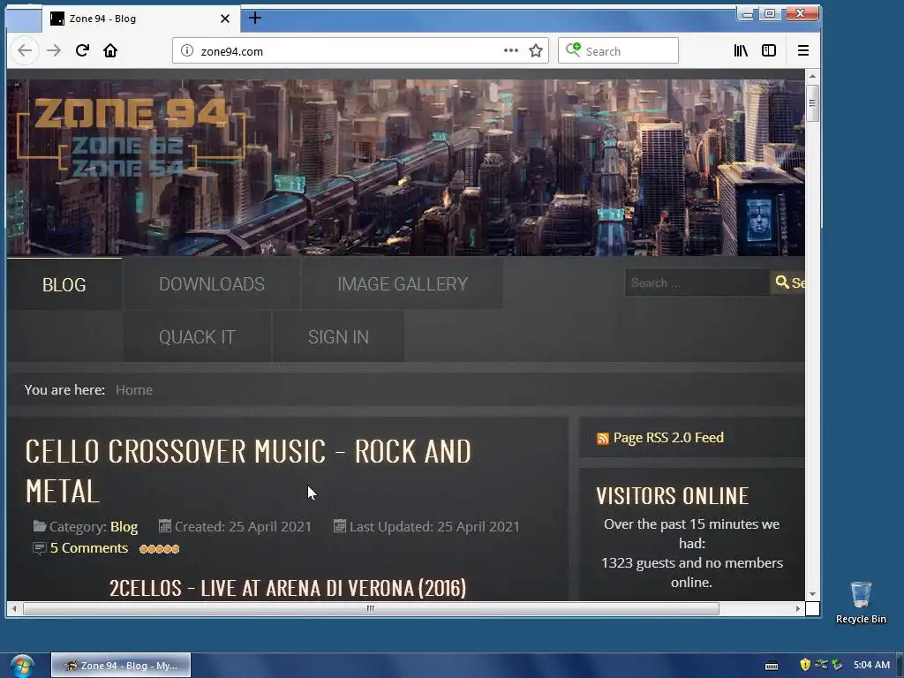Viewport: 904px width, 678px height.
Task: Click the Last Updated calendar icon
Action: [x=340, y=526]
